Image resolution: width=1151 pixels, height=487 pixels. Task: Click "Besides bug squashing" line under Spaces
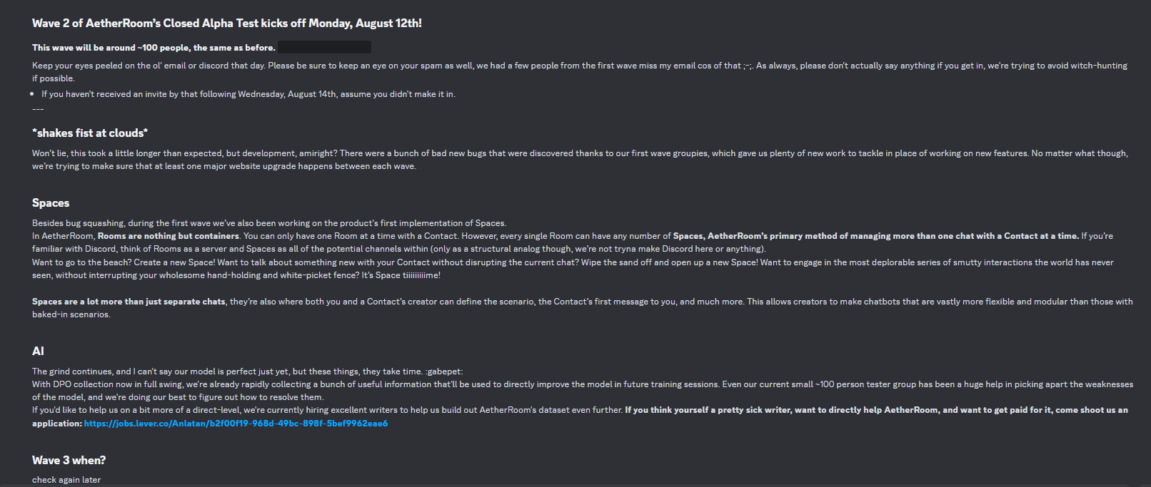click(x=268, y=223)
